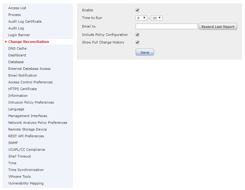245x190 pixels.
Task: Select UCAPL/CC Compliance item
Action: [27, 149]
